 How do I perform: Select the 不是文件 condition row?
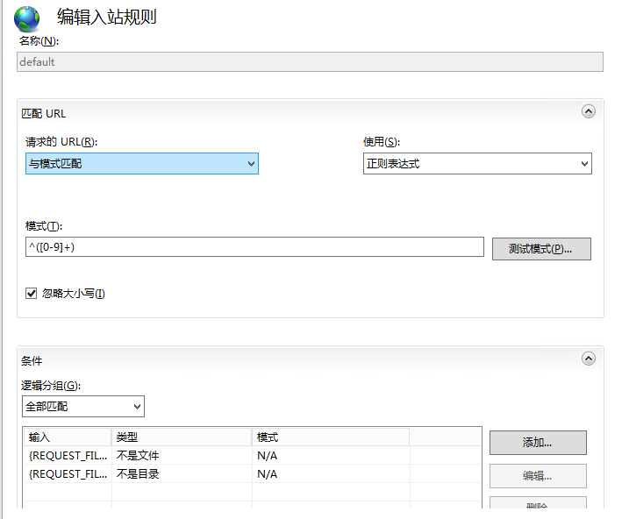click(252, 456)
